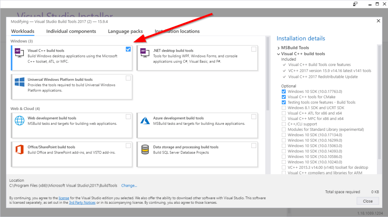
Task: Check Universal Windows Platform build tools workload
Action: 128,78
